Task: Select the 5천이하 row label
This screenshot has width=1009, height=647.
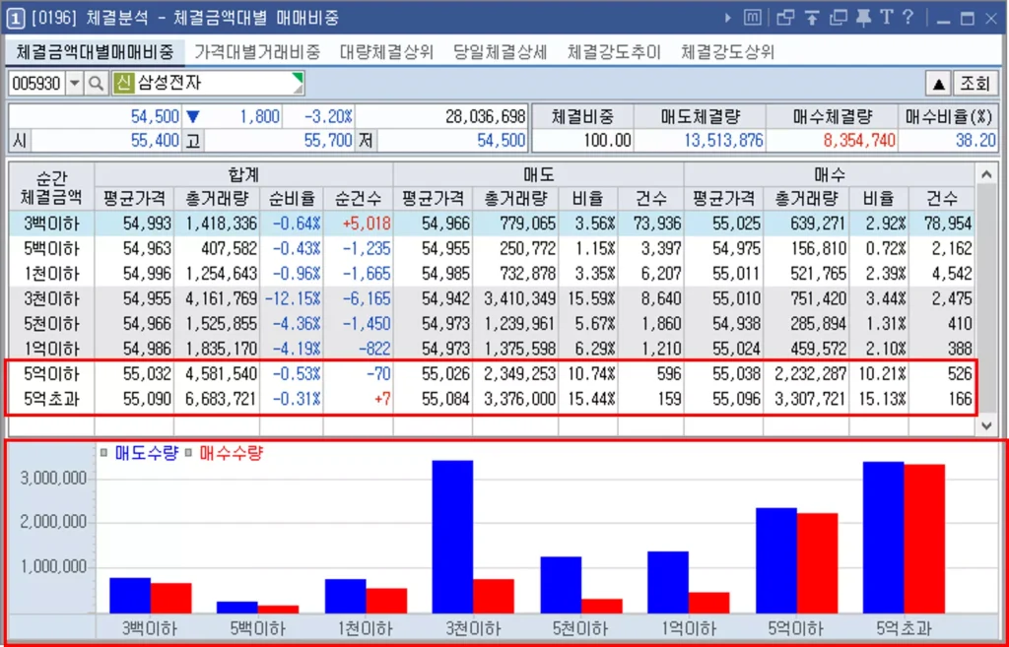Action: click(x=51, y=324)
